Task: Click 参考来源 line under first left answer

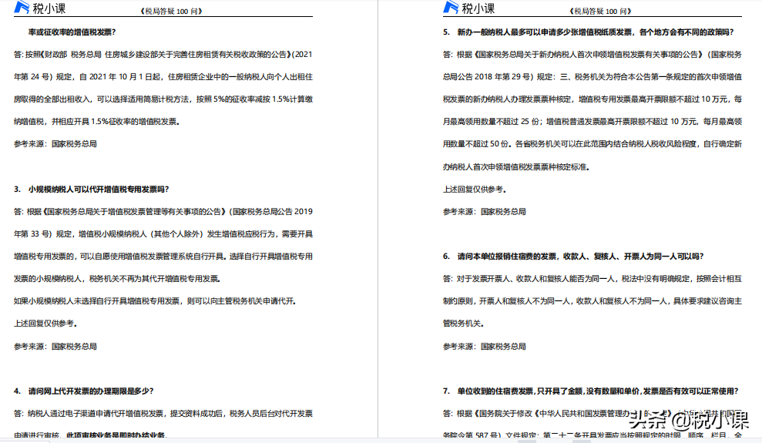Action: click(55, 144)
